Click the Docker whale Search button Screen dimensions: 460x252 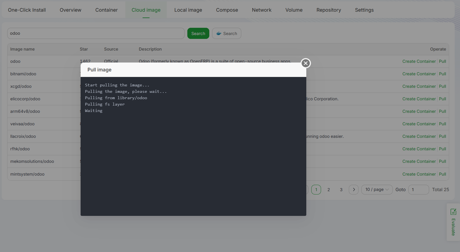click(x=227, y=33)
